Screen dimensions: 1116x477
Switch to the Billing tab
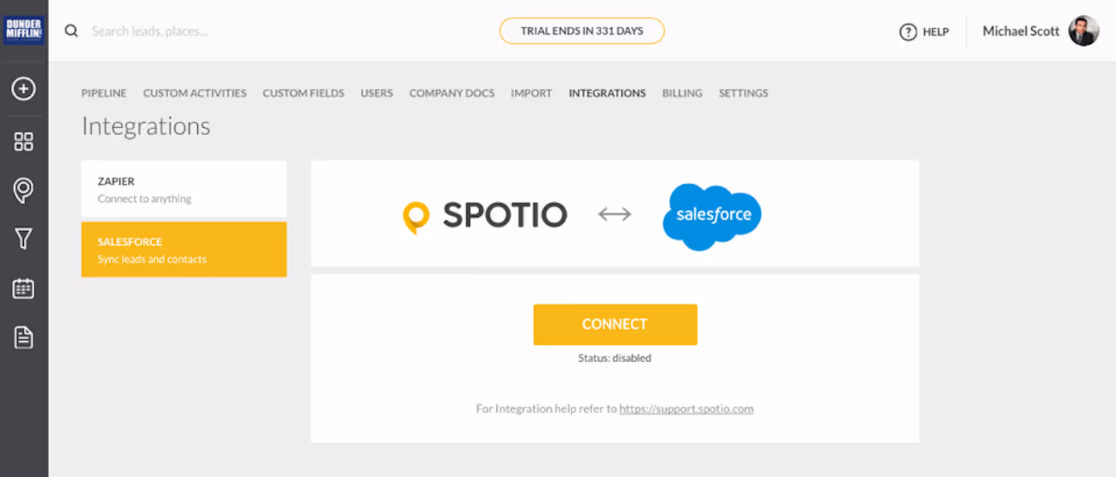coord(682,93)
